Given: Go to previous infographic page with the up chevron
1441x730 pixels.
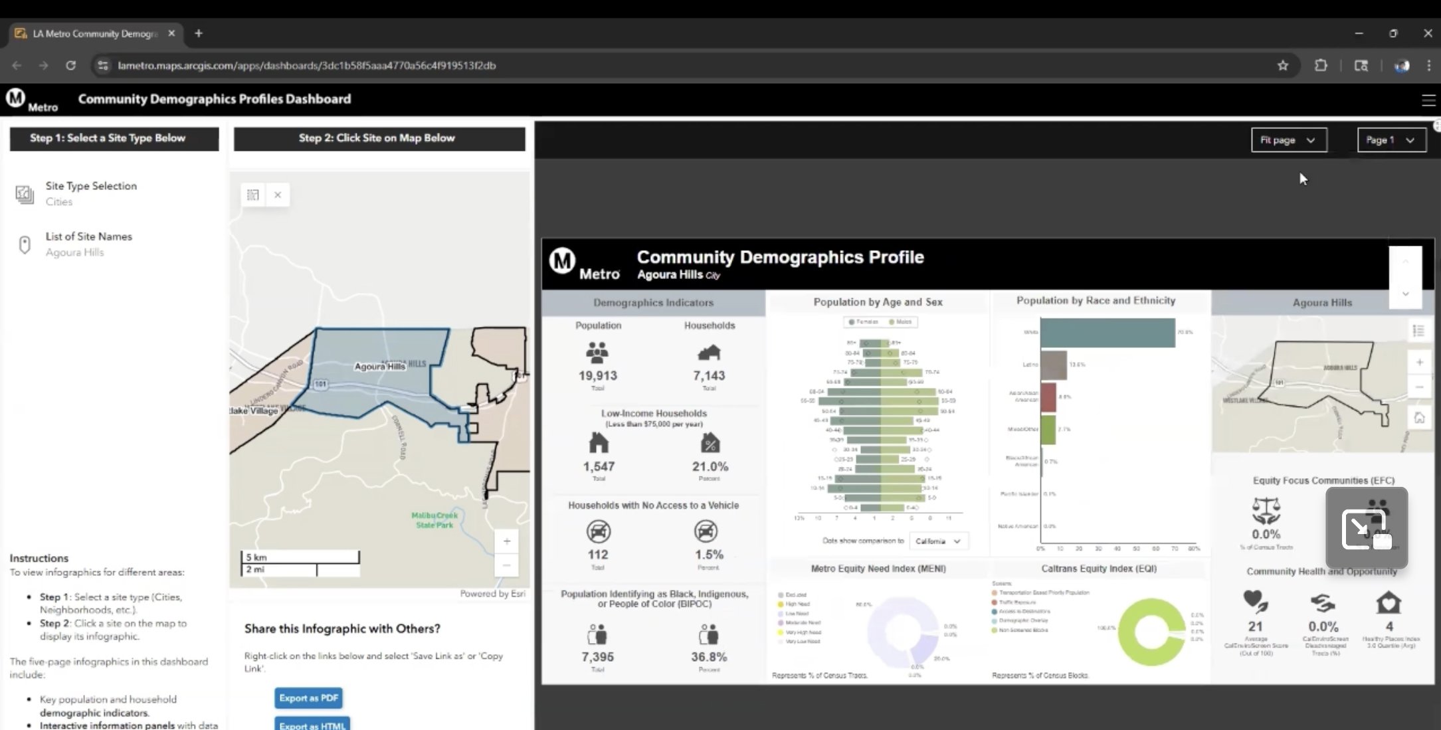Looking at the screenshot, I should 1405,262.
